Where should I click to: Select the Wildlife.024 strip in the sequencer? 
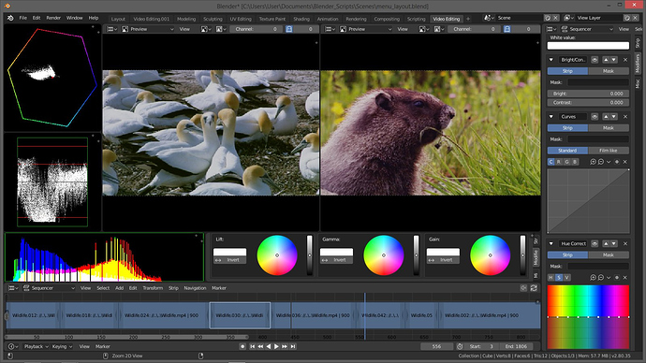click(164, 315)
